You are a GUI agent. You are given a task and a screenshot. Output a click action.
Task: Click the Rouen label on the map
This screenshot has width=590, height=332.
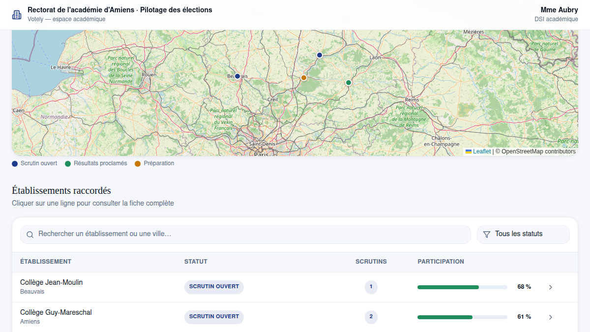149,75
